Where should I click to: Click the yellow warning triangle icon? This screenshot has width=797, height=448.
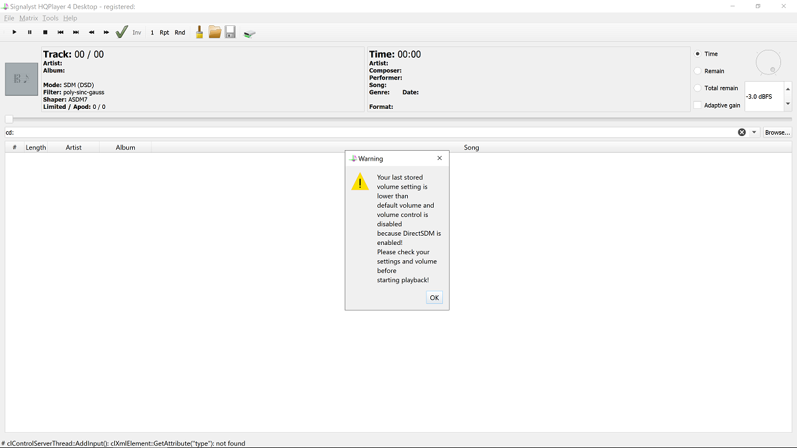(x=359, y=182)
